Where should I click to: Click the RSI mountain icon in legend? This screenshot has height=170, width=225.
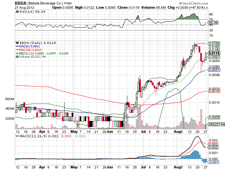click(17, 12)
